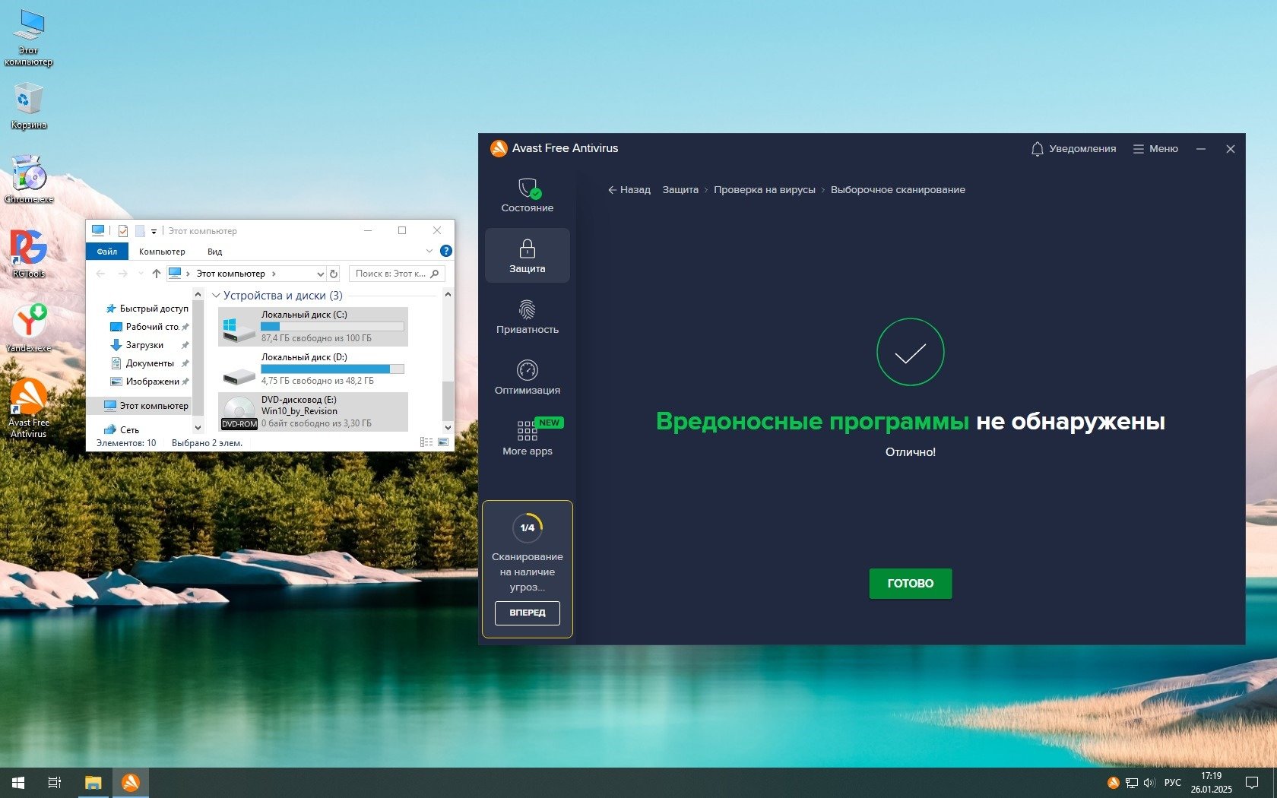Viewport: 1277px width, 798px height.
Task: Open the Action Center notifications icon
Action: (1252, 783)
